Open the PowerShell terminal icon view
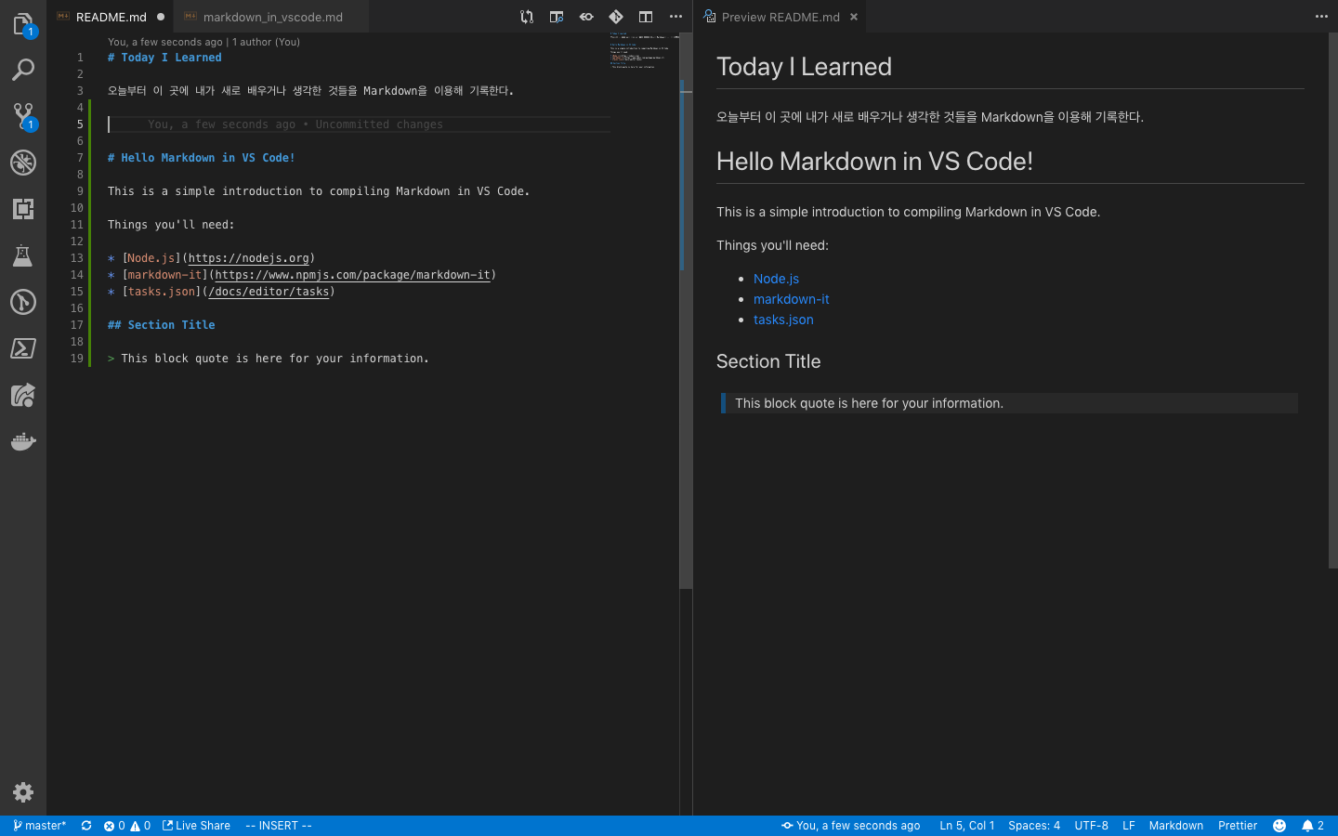 click(x=23, y=348)
